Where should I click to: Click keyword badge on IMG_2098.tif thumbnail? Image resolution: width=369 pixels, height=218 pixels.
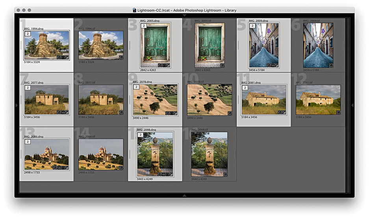225,174
